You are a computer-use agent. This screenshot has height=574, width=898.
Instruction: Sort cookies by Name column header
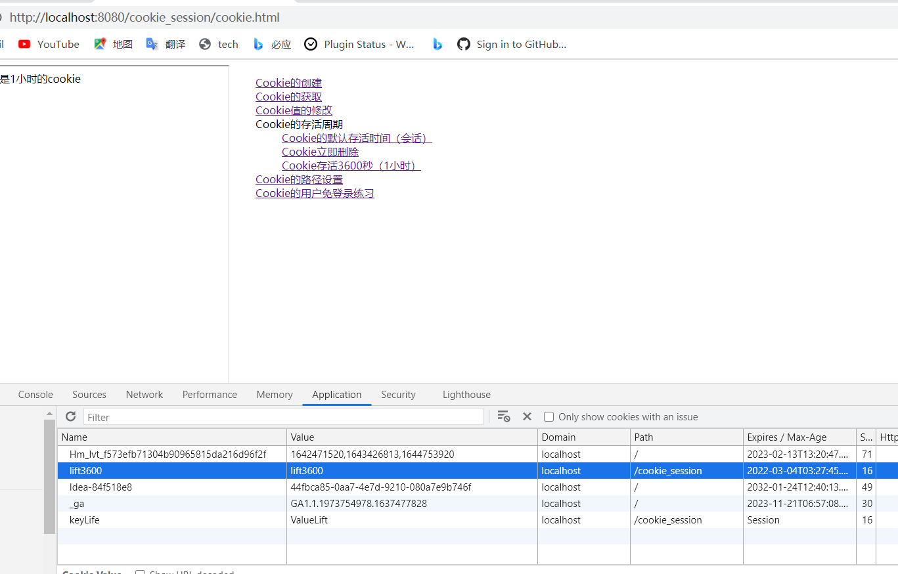[x=172, y=437]
